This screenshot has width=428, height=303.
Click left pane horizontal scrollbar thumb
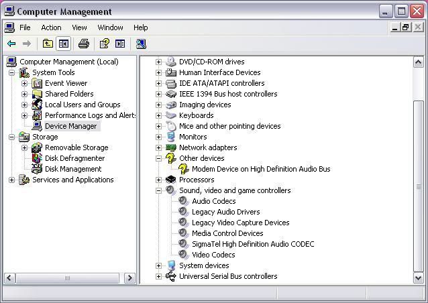click(x=68, y=278)
